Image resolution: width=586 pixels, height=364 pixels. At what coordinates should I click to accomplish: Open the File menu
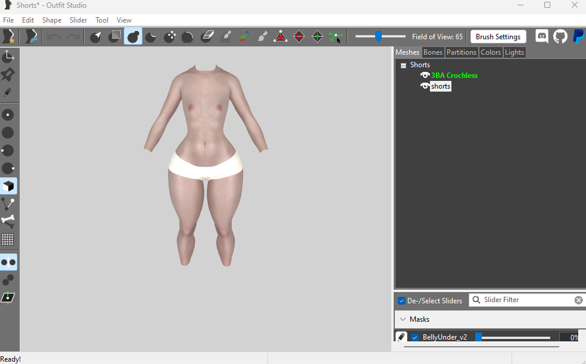click(8, 20)
